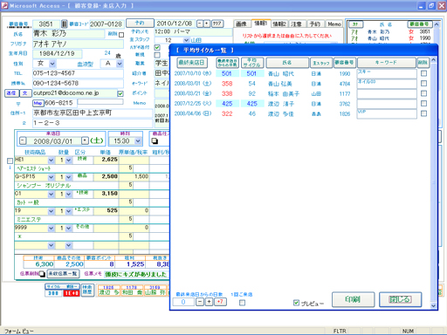This screenshot has height=335, width=447.
Task: Open the Memo tab
Action: pos(334,24)
